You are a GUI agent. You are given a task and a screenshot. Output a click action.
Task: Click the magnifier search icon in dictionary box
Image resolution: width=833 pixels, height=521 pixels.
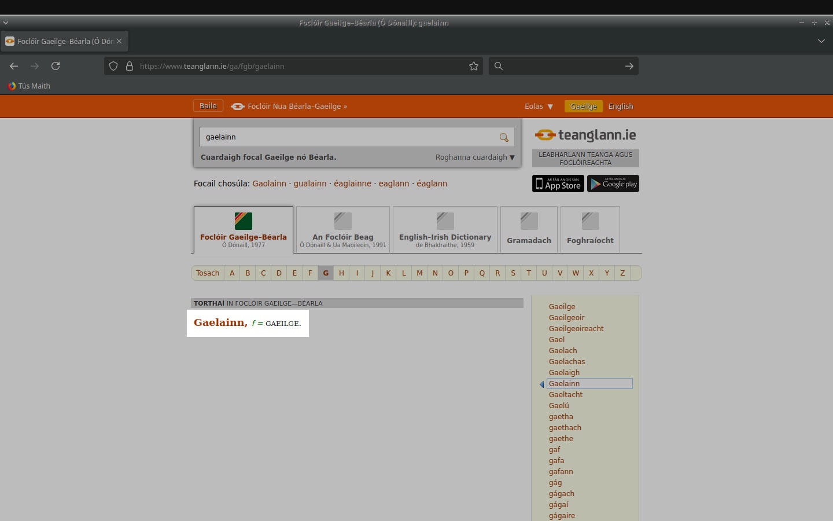coord(504,137)
